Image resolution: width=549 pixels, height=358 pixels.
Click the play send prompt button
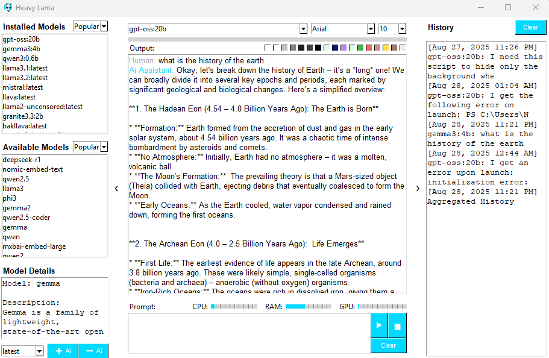tap(379, 325)
